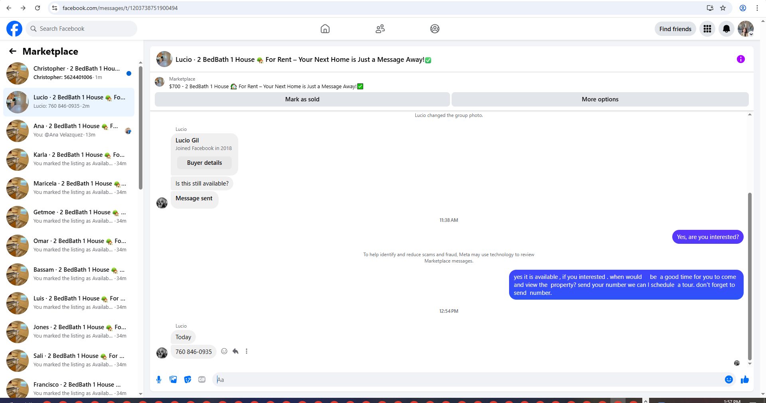Open Christopher conversation
This screenshot has height=403, width=766.
coord(69,73)
